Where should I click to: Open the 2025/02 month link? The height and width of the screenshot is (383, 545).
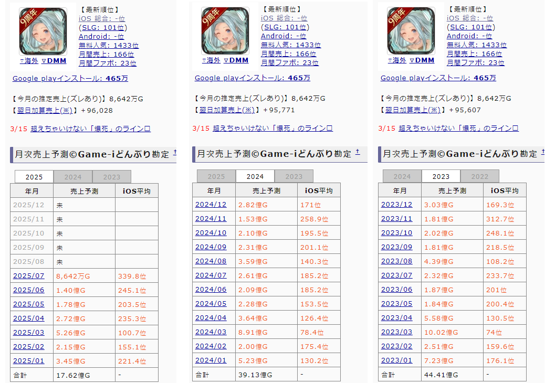(28, 347)
